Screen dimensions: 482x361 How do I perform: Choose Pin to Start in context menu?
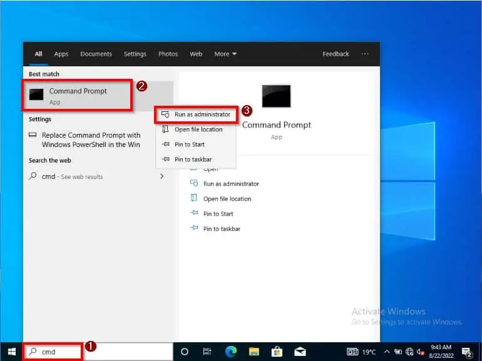196,145
